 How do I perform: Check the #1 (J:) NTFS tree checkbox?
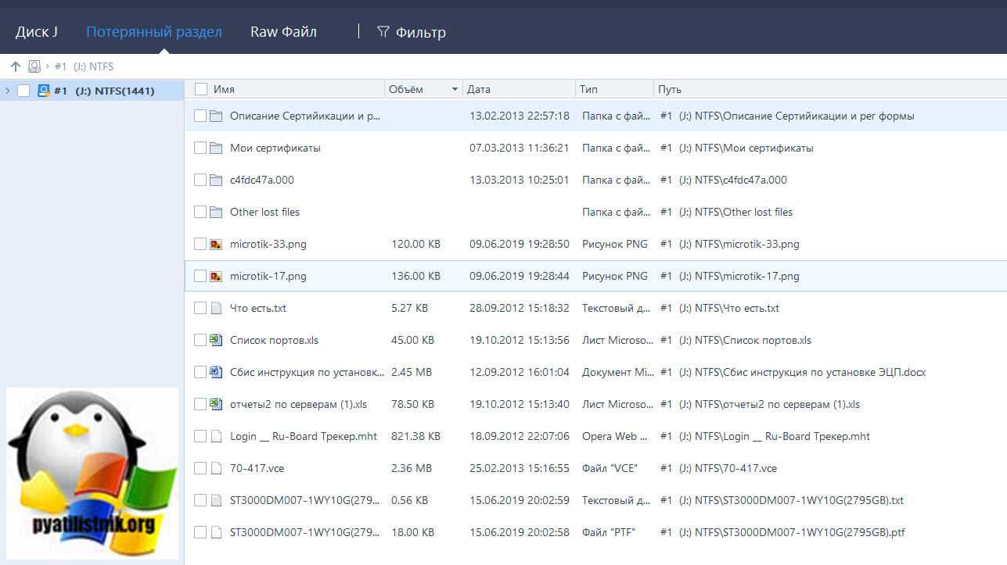pyautogui.click(x=23, y=91)
